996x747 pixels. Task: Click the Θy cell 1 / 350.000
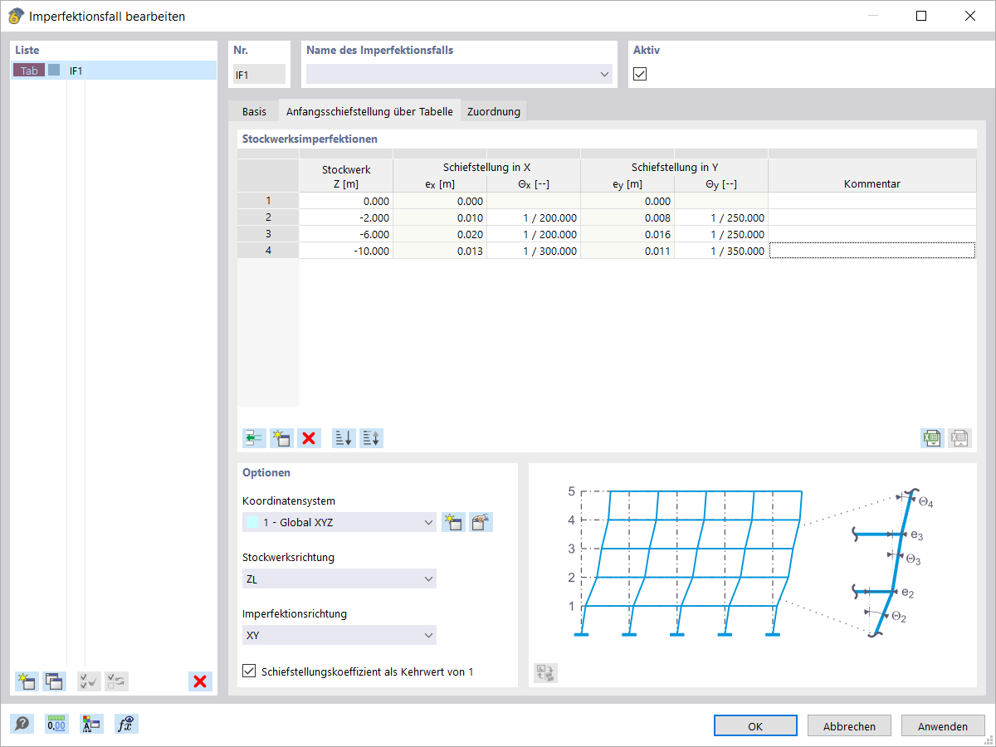pyautogui.click(x=721, y=251)
